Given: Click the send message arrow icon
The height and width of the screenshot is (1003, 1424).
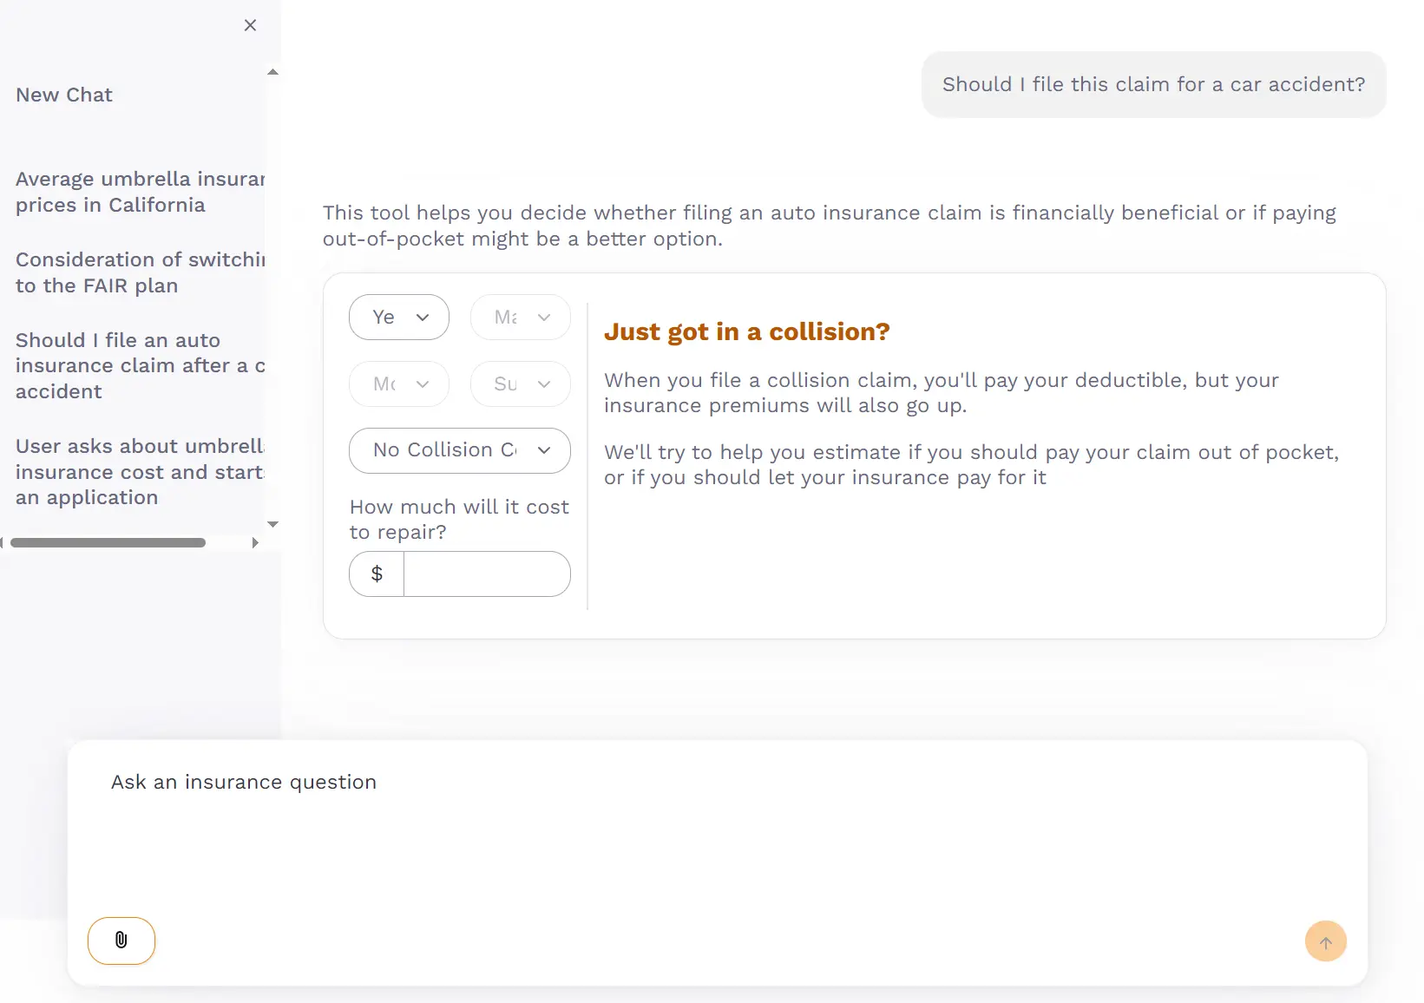Looking at the screenshot, I should tap(1325, 941).
